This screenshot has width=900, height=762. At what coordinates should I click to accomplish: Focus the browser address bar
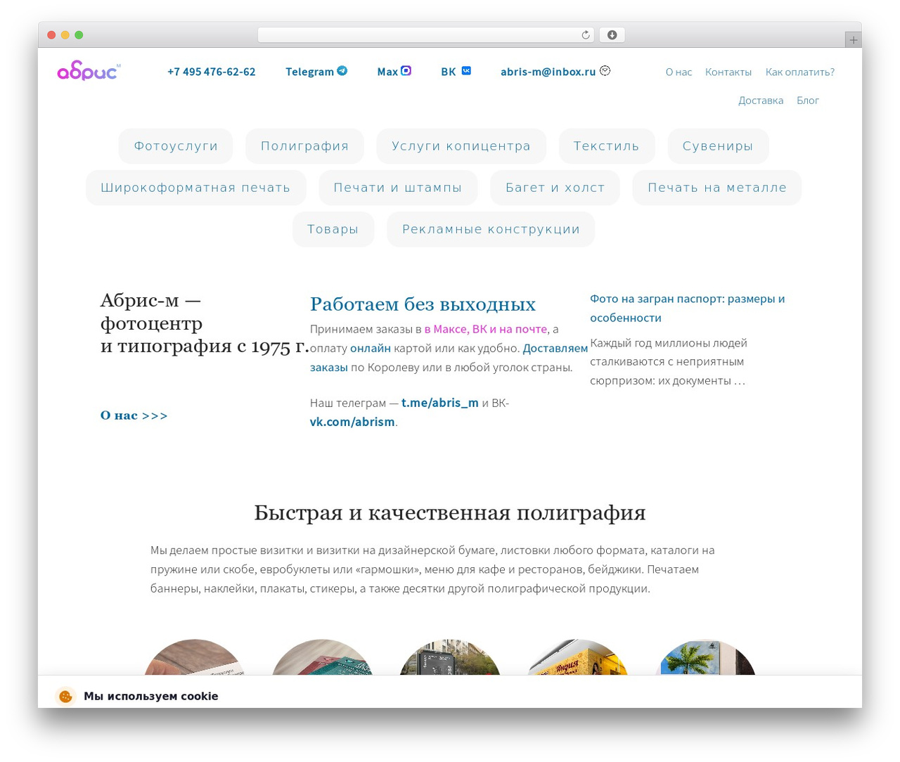click(425, 35)
